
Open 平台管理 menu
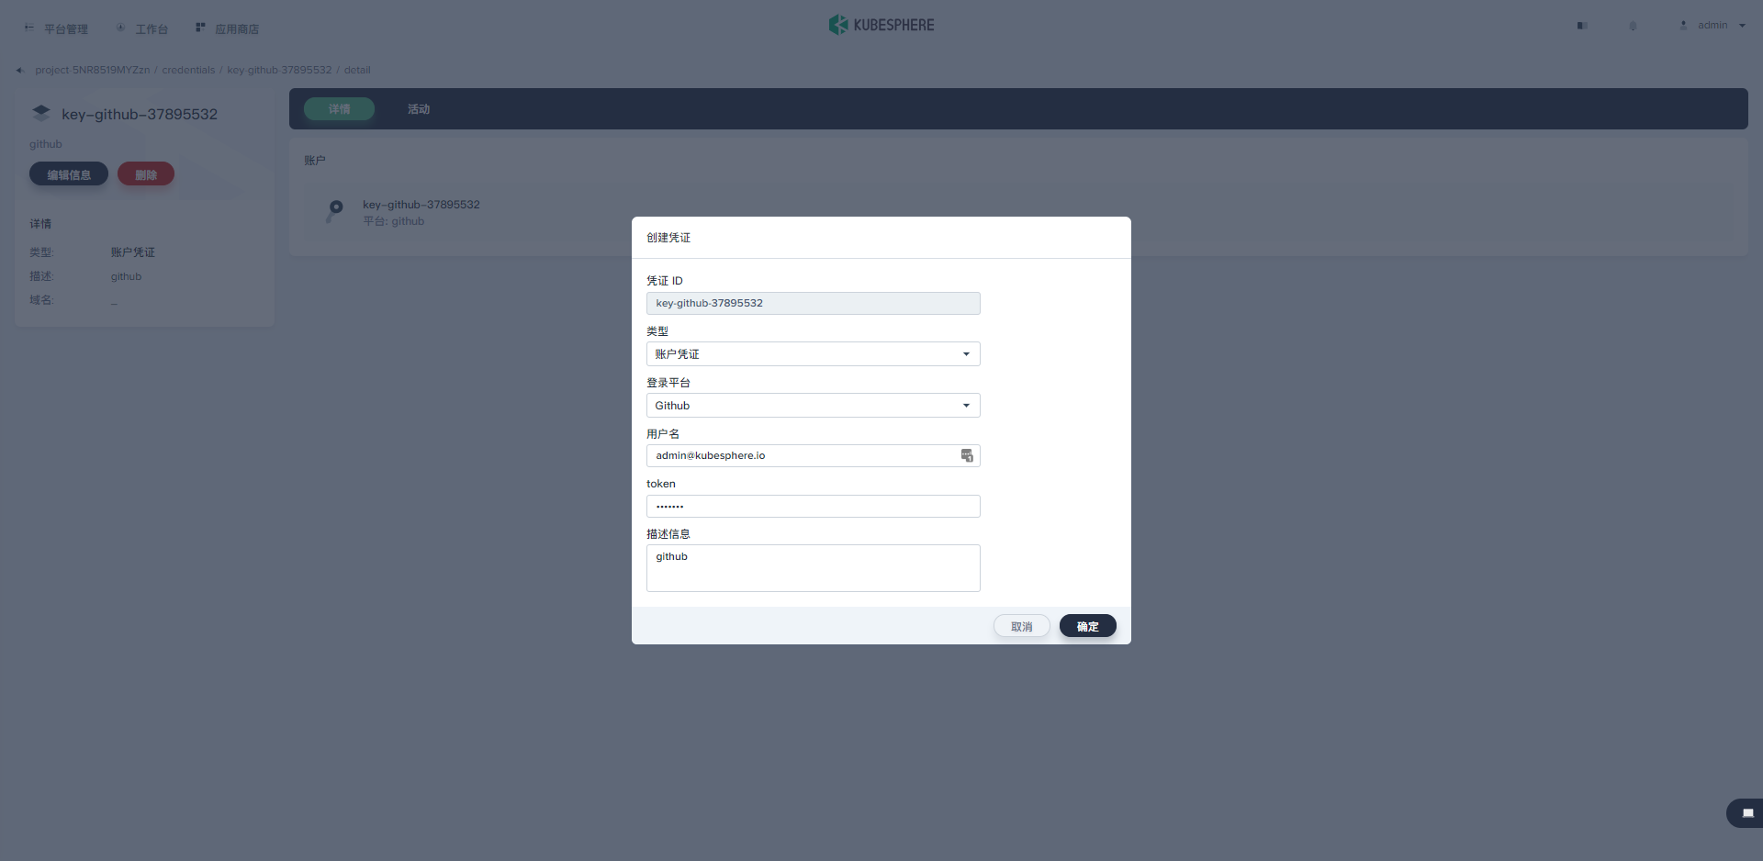click(x=56, y=28)
